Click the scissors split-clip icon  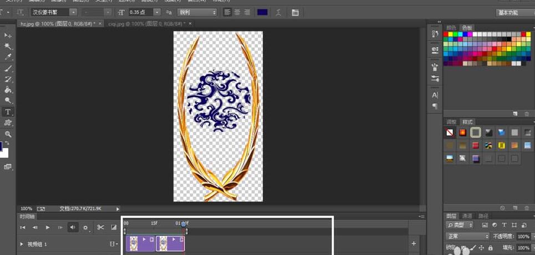(x=100, y=227)
